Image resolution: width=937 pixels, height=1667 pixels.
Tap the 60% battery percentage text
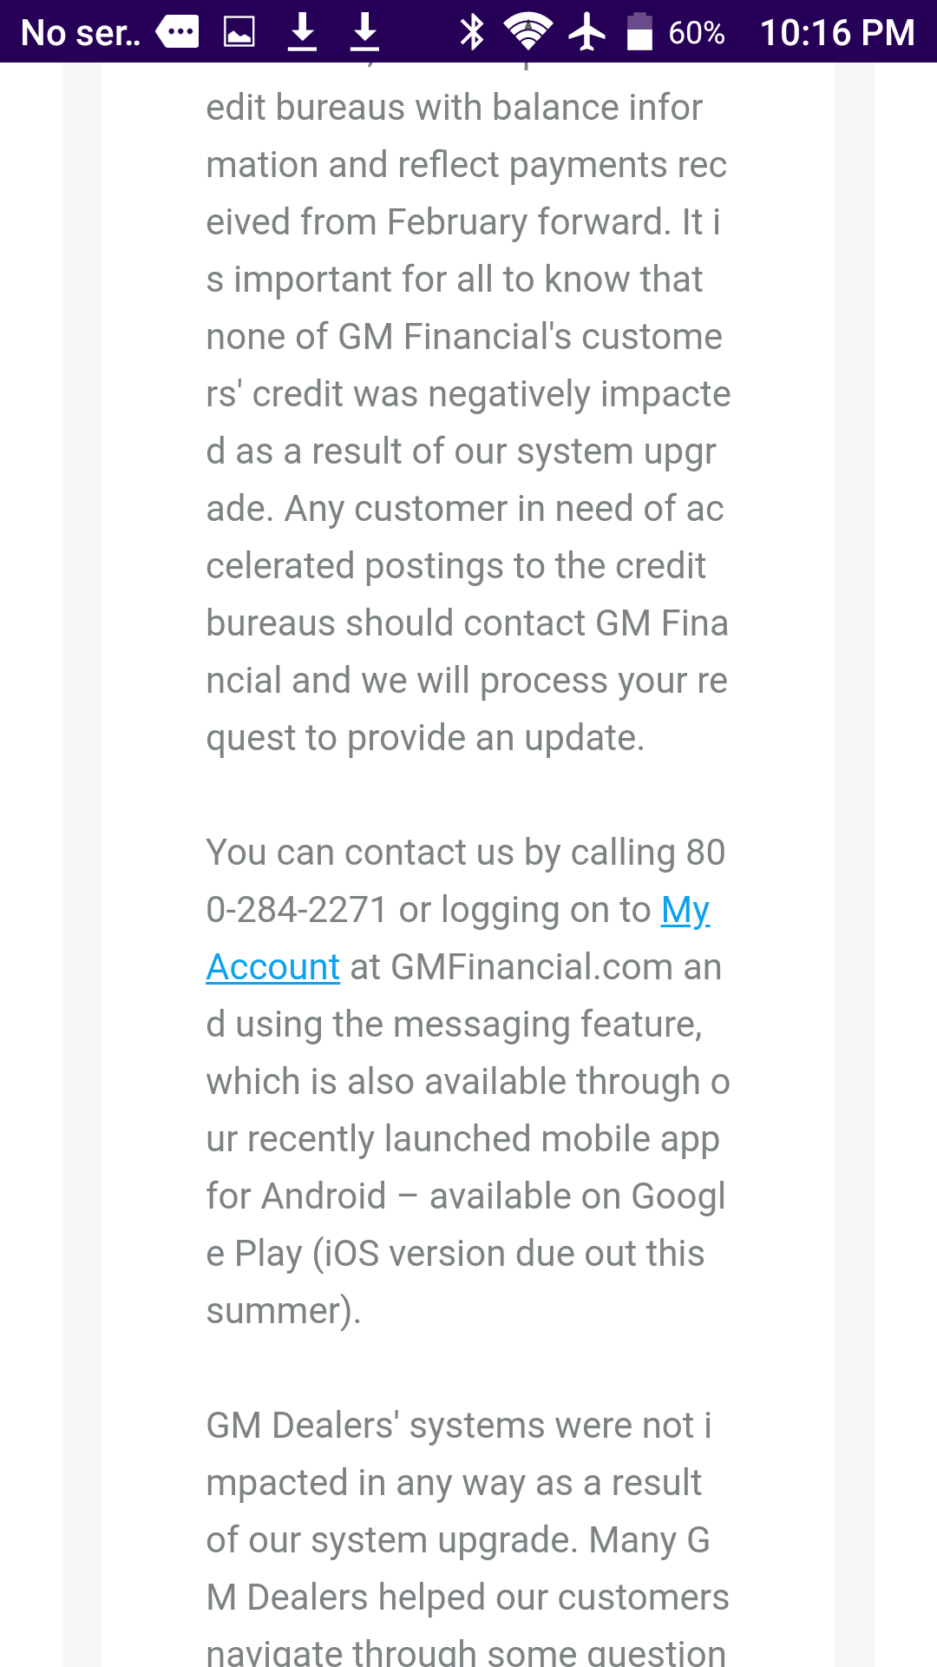click(x=697, y=33)
